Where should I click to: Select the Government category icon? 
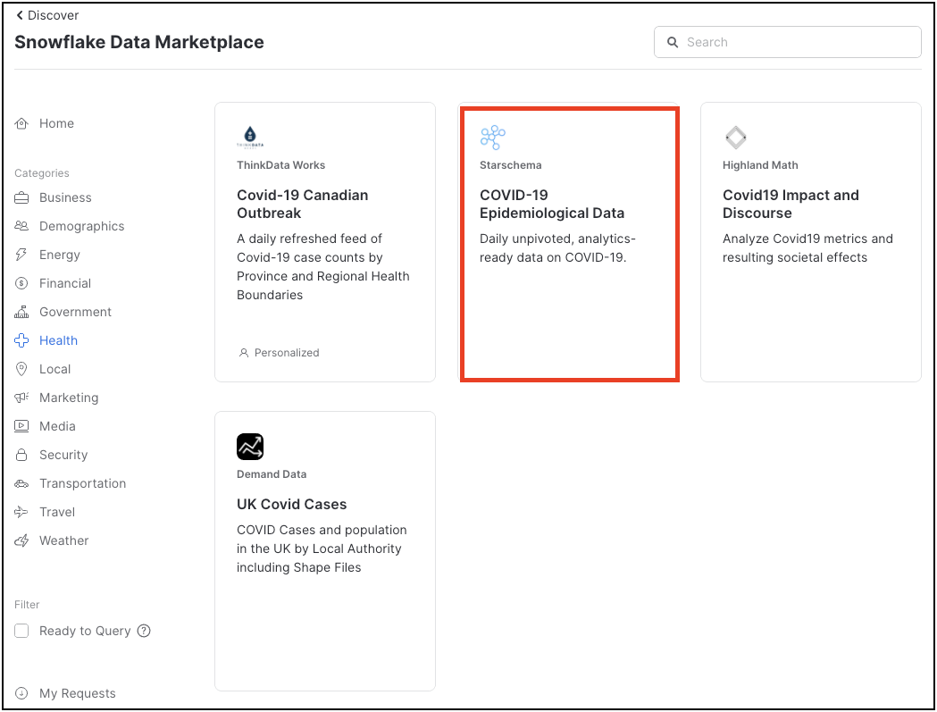click(x=21, y=312)
